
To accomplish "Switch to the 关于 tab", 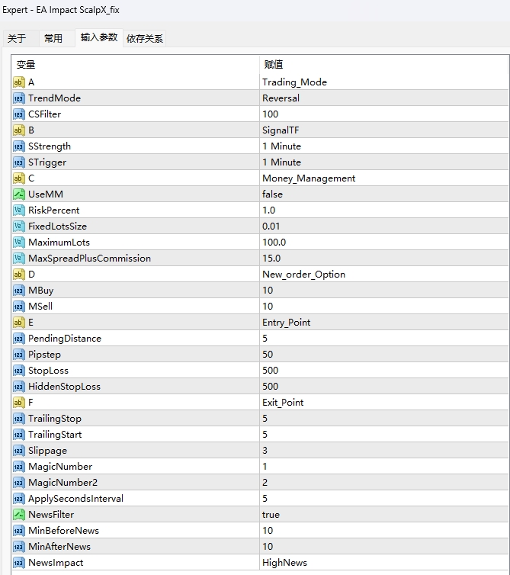I will 17,38.
